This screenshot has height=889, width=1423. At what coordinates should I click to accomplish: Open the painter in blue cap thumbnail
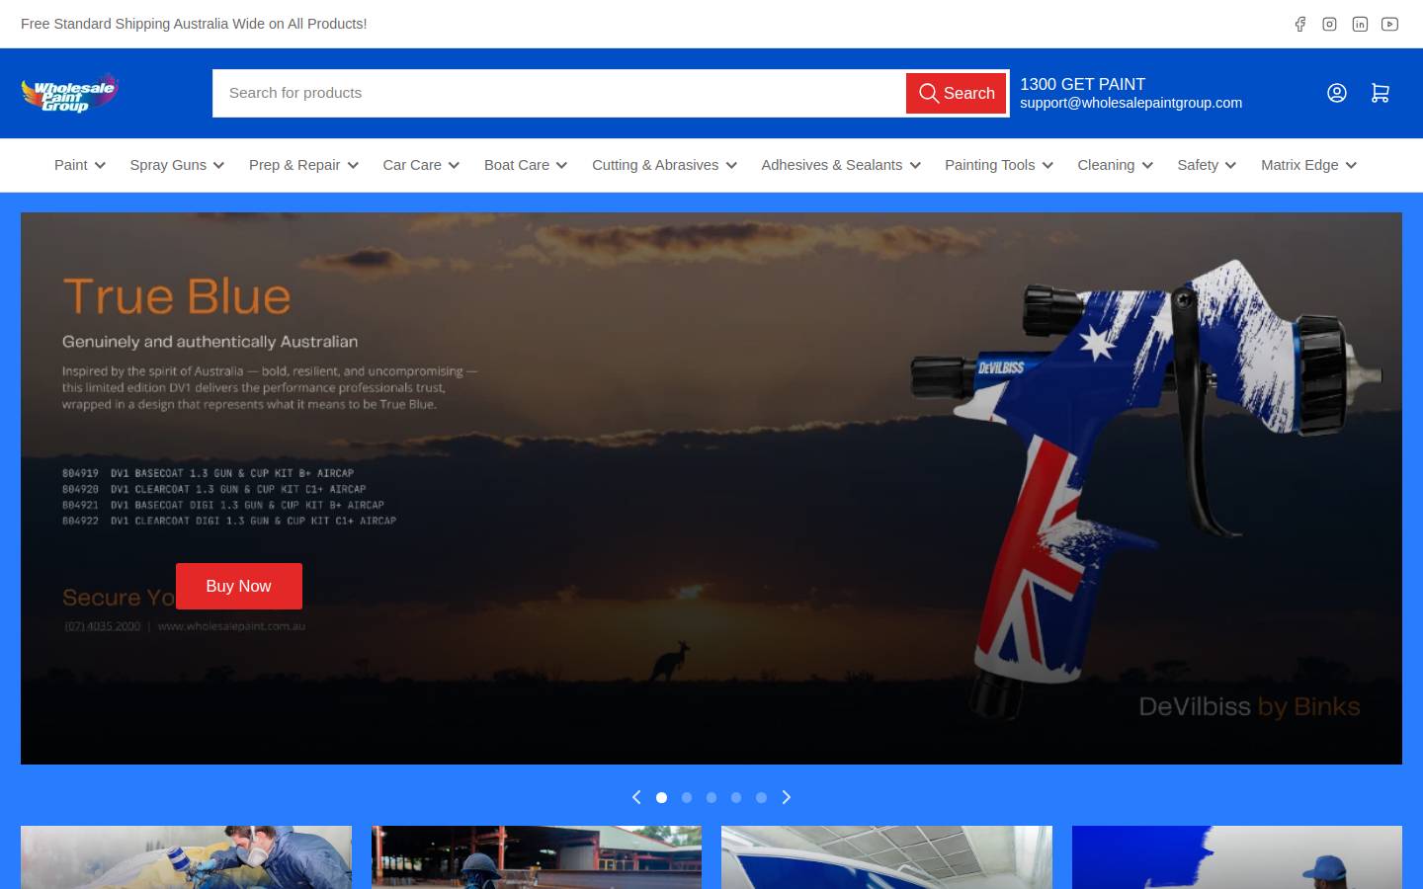tap(1237, 857)
